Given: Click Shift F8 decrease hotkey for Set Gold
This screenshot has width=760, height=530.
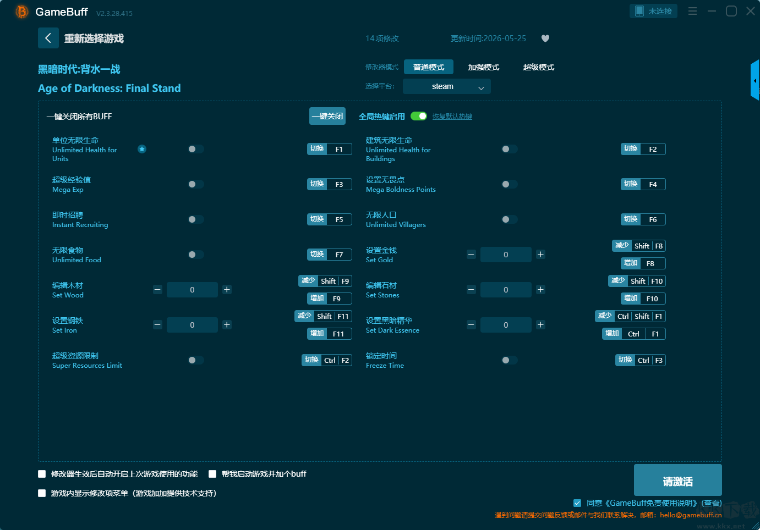Looking at the screenshot, I should 639,246.
